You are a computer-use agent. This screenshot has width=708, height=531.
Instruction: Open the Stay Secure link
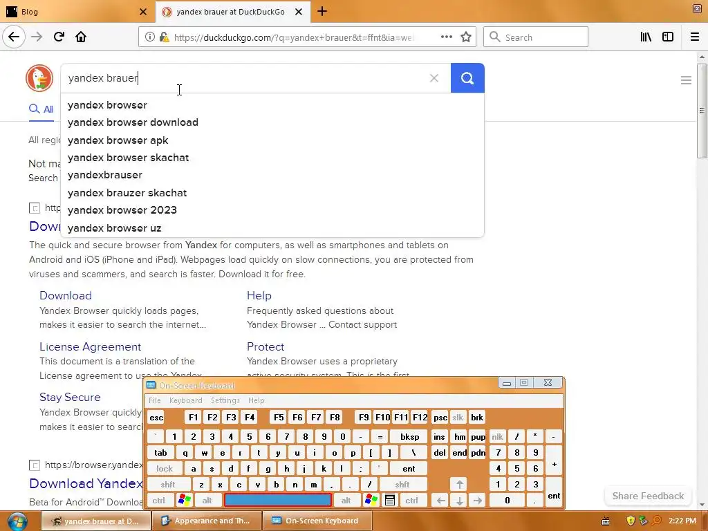[x=70, y=397]
